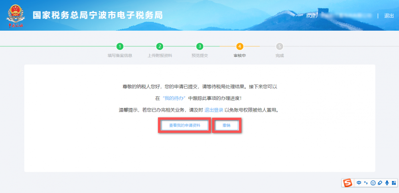Click the 尊敬的纳税人您好 message line

tap(200, 87)
